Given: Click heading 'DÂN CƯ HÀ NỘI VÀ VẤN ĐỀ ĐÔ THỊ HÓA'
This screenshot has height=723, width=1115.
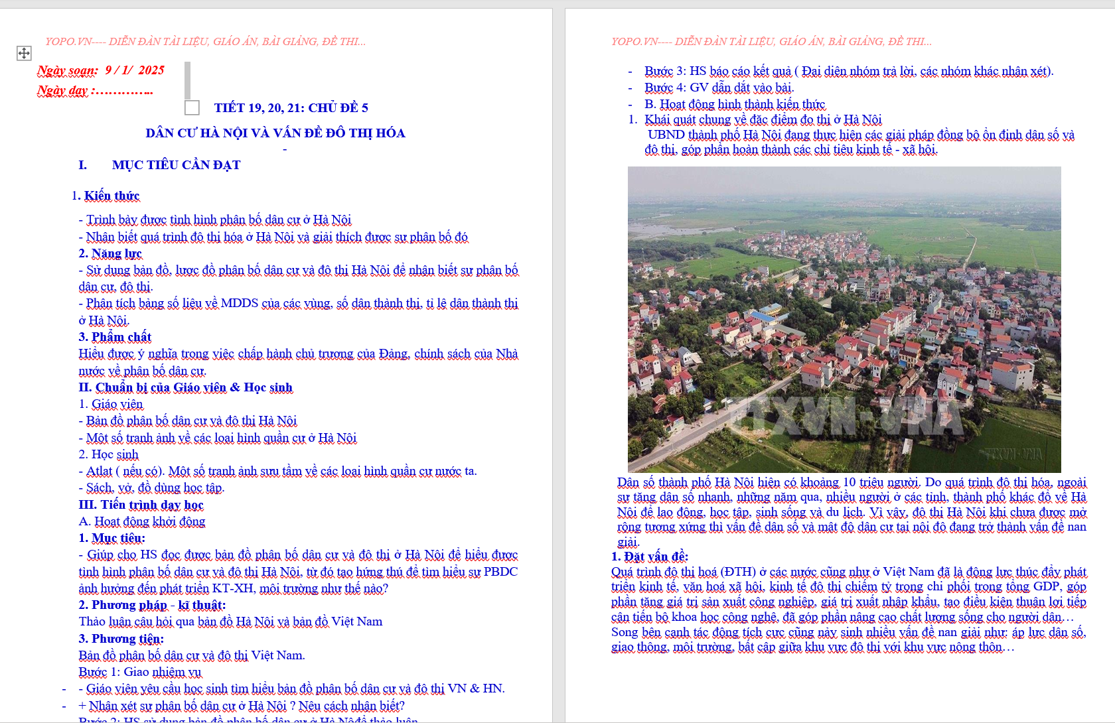Looking at the screenshot, I should pos(275,133).
